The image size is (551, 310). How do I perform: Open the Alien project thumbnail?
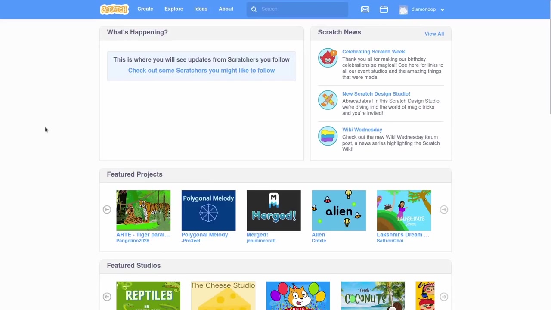point(339,211)
